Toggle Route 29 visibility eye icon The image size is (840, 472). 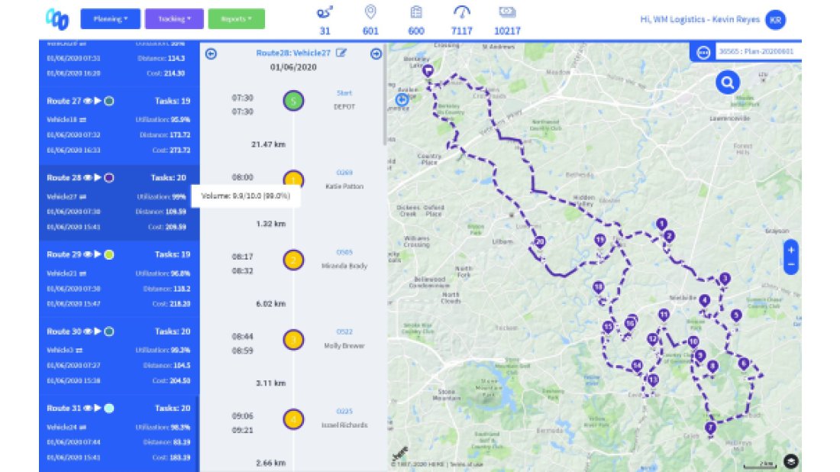[88, 254]
